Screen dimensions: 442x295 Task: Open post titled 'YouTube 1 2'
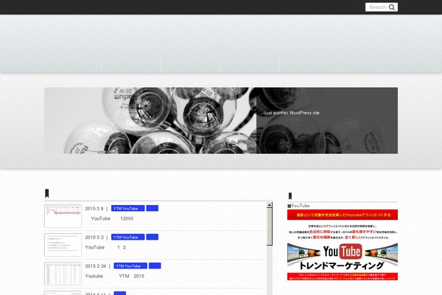[x=105, y=247]
